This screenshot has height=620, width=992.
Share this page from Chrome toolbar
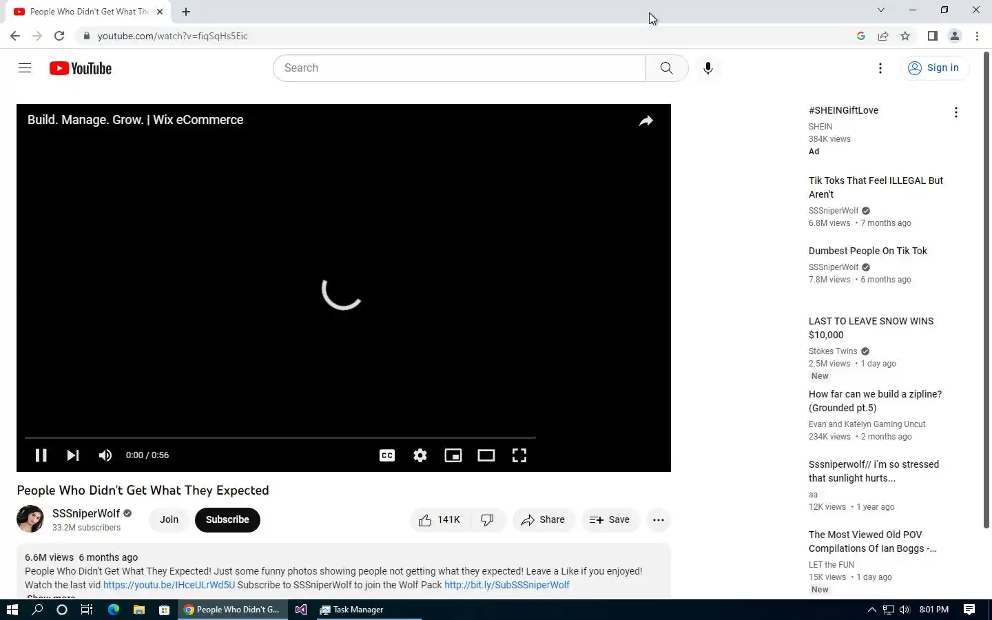(883, 36)
